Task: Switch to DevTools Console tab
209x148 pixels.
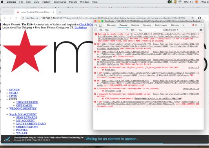Action: (x=123, y=25)
